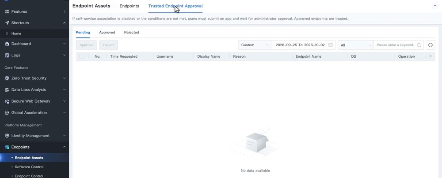Image resolution: width=442 pixels, height=178 pixels.
Task: Expand Secure Web Gateway chevron
Action: click(64, 101)
